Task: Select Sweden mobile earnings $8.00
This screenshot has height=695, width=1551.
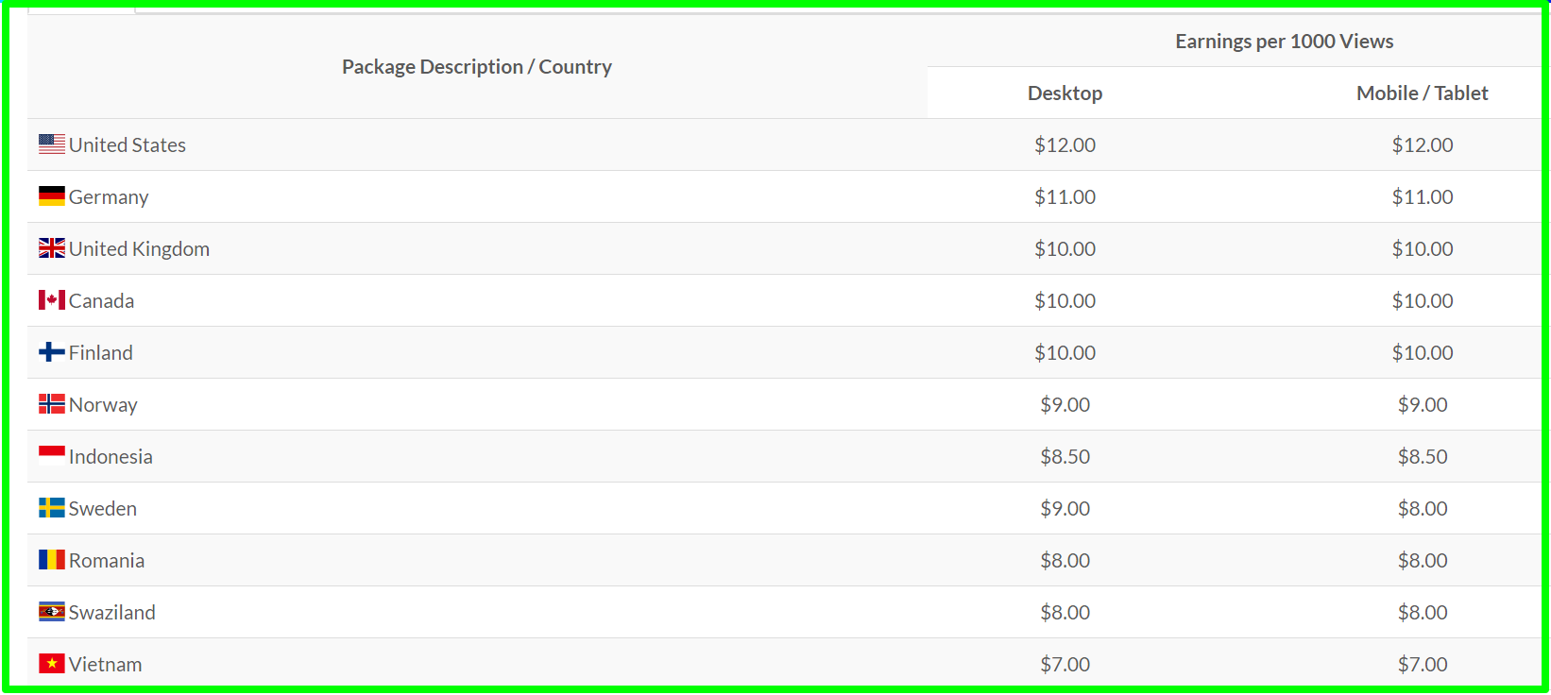Action: (1422, 508)
